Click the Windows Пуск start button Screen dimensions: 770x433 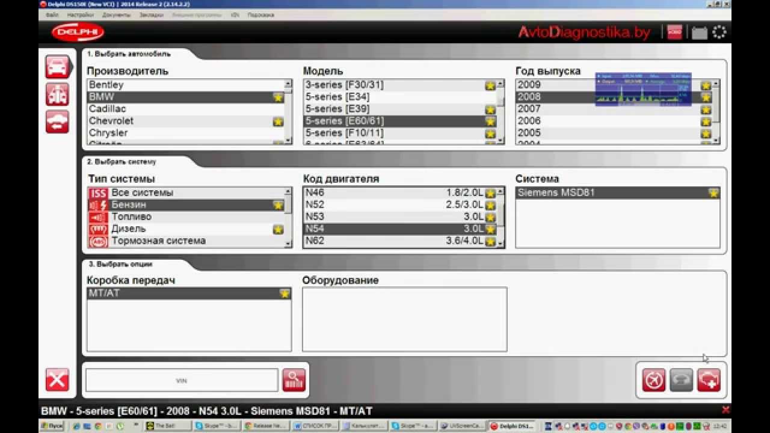[x=52, y=426]
